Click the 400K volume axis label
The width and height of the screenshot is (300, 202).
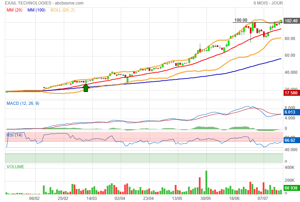pos(290,168)
